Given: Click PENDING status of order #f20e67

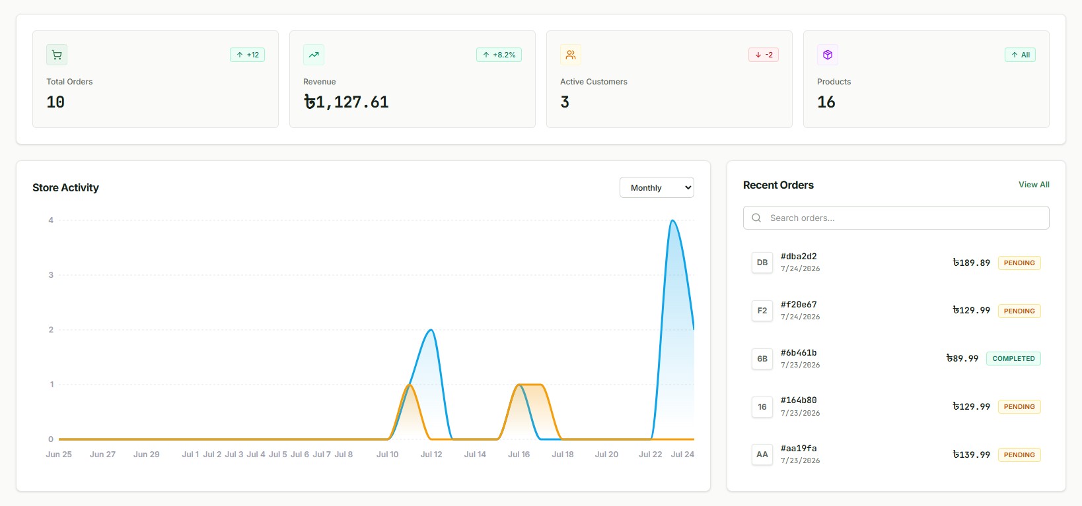Looking at the screenshot, I should (x=1019, y=311).
